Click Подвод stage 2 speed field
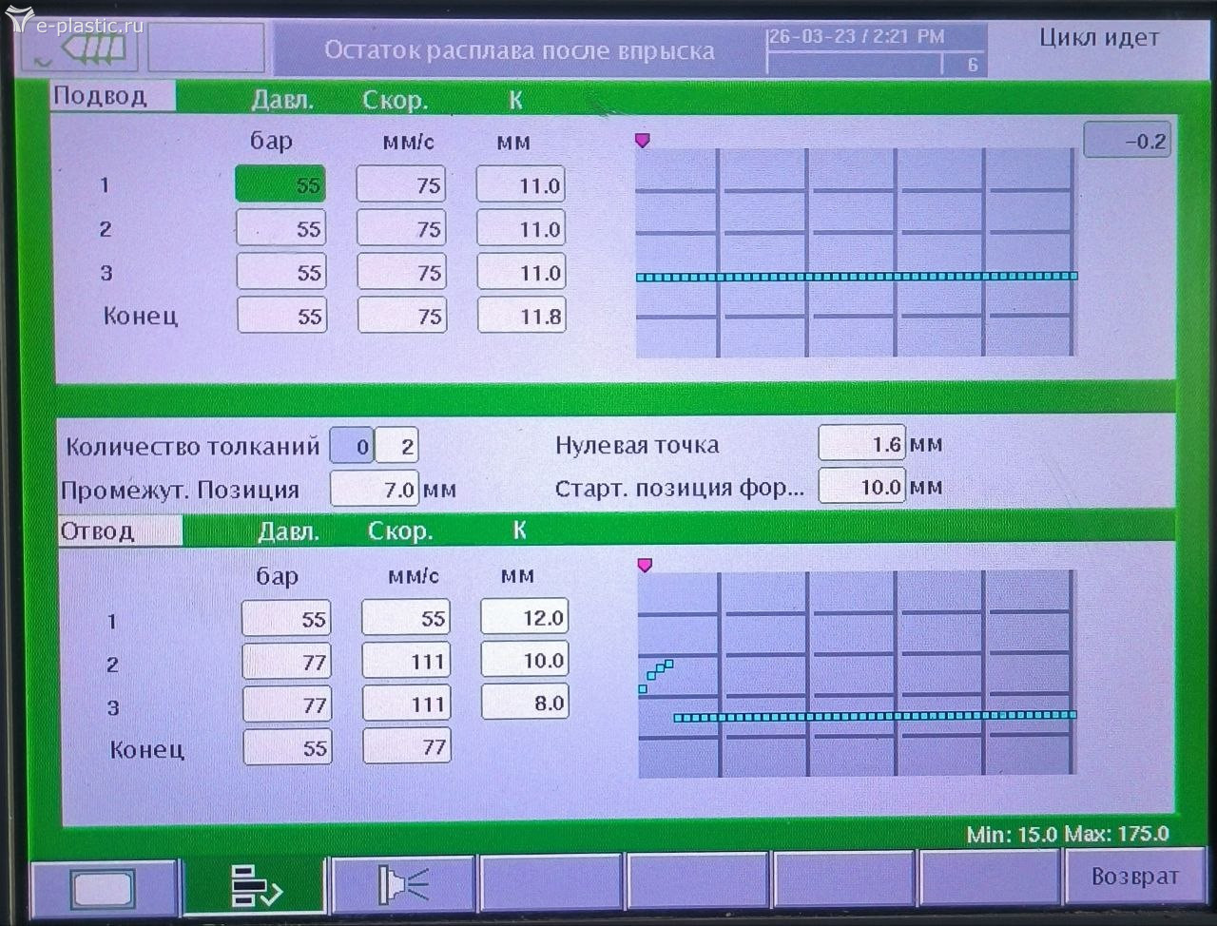Image resolution: width=1217 pixels, height=926 pixels. [401, 228]
